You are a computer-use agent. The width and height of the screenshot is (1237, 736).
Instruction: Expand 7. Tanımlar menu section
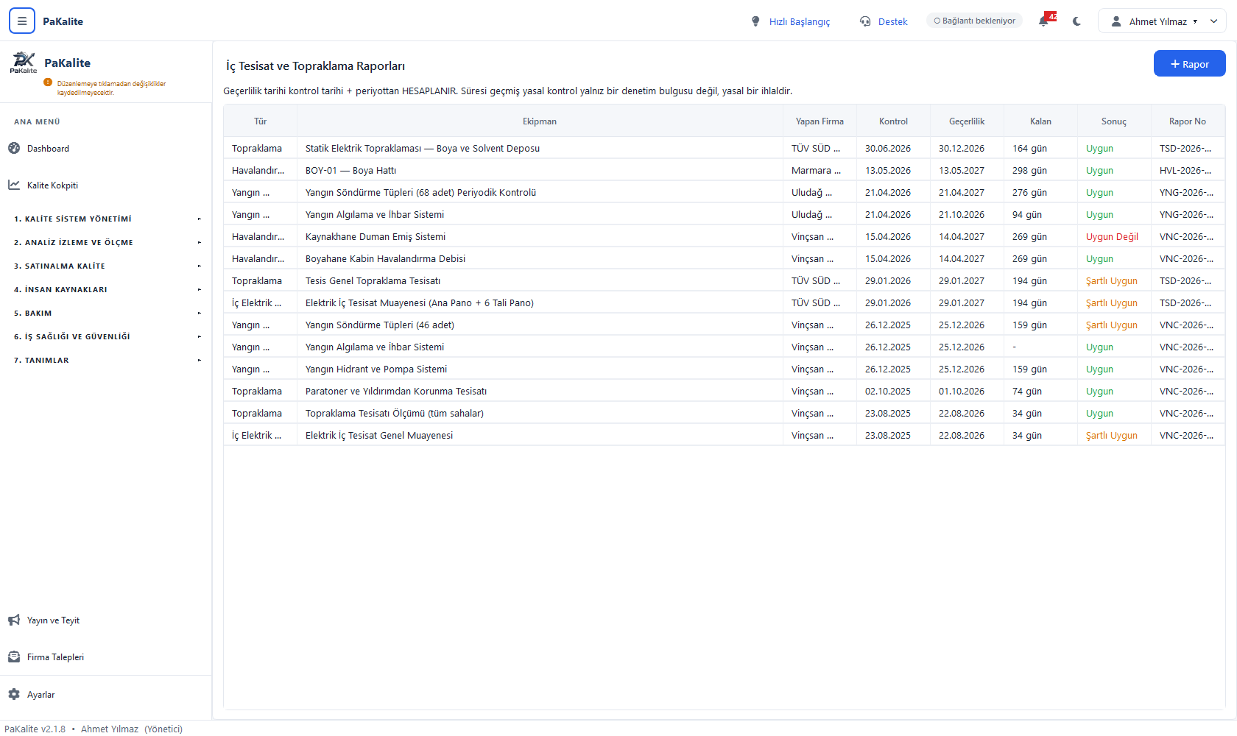pos(106,360)
